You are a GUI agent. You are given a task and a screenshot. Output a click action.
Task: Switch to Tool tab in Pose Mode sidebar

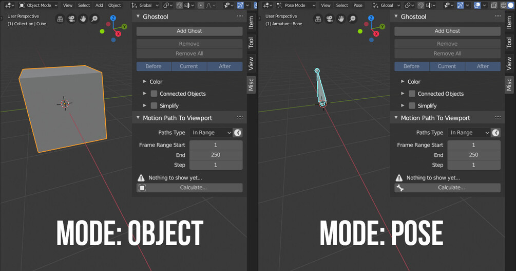tap(509, 43)
